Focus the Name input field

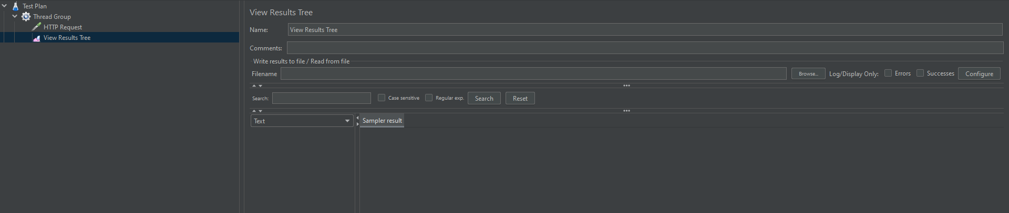click(x=645, y=30)
